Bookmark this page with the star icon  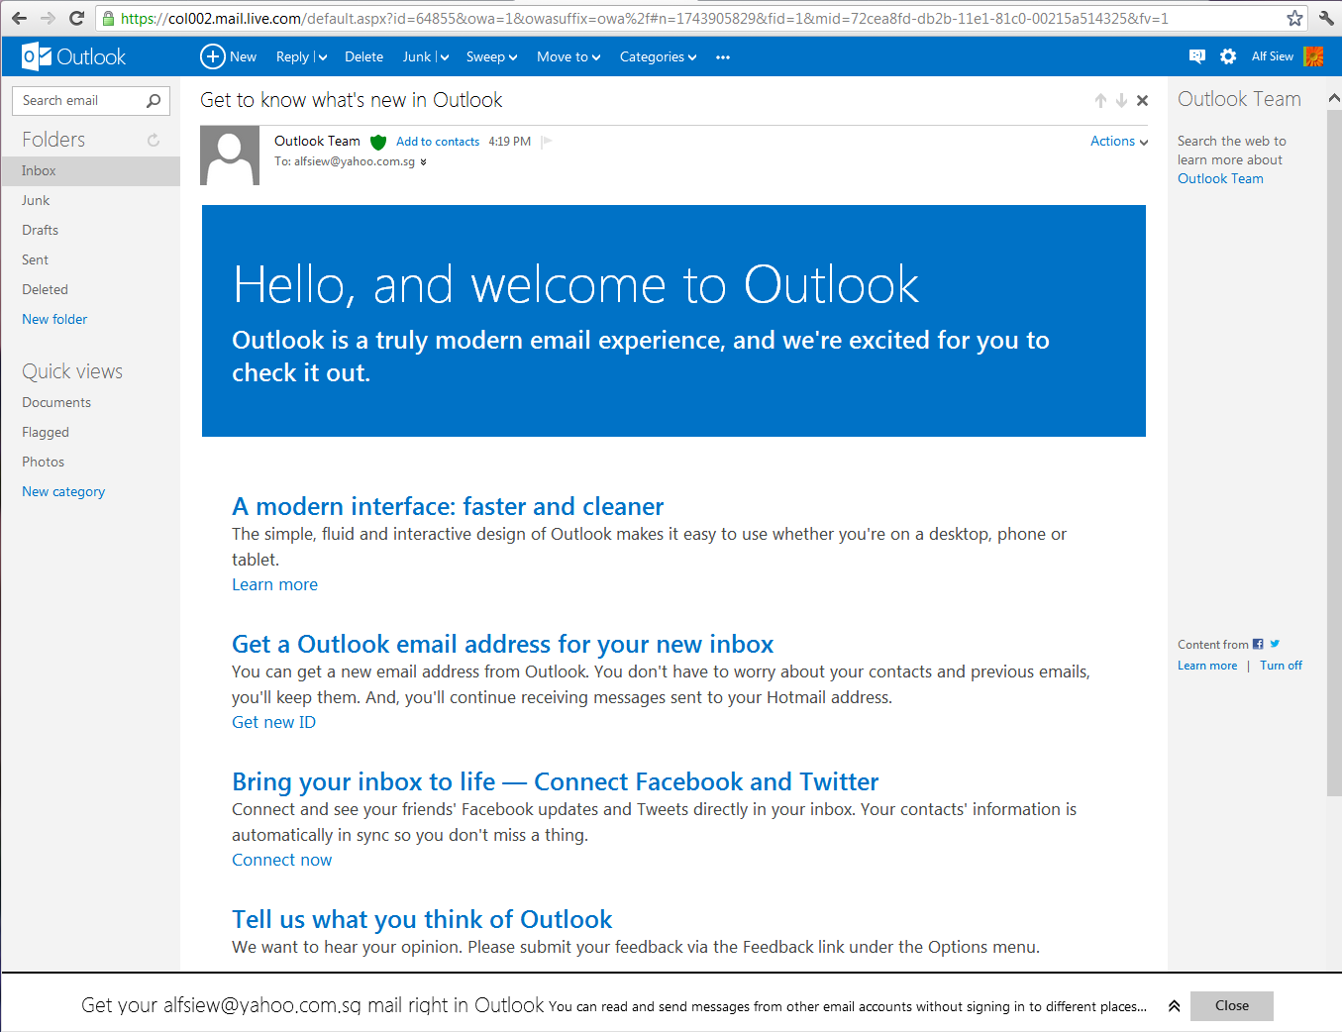[x=1294, y=18]
